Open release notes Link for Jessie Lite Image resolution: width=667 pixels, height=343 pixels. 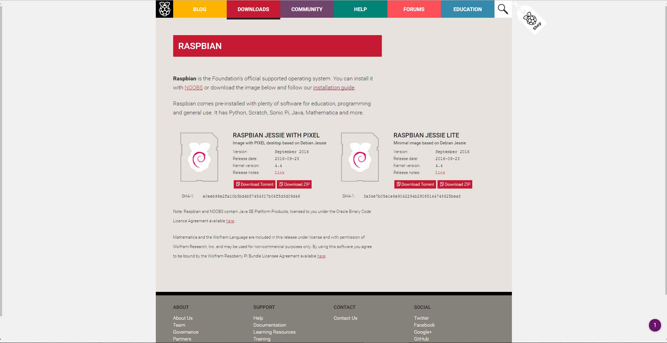tap(440, 173)
